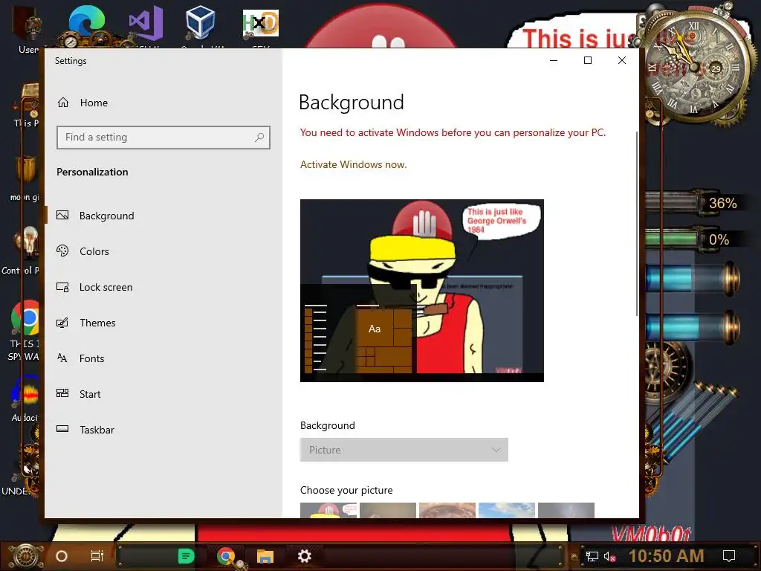Open Chrome desktop shortcut on left edge
The width and height of the screenshot is (761, 571).
[x=25, y=318]
